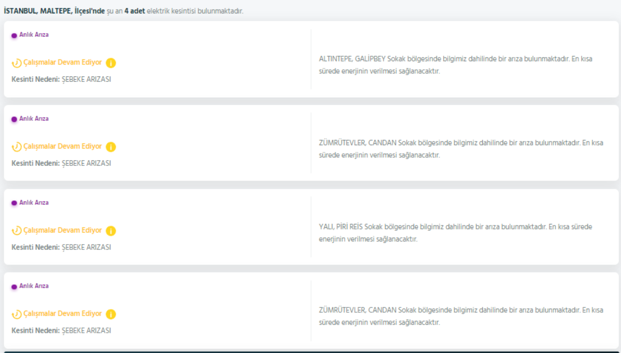This screenshot has width=621, height=353.
Task: Click 'Çalışmalar Devam Ediyor' in ALTINTEPE card
Action: pos(62,62)
